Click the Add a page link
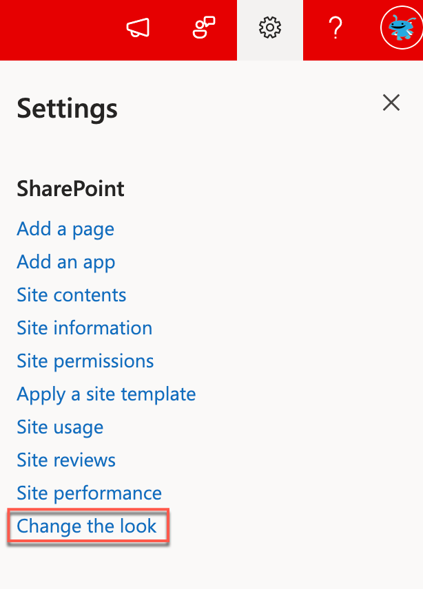The image size is (423, 589). (65, 229)
